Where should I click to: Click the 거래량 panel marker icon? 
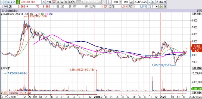coord(1,68)
